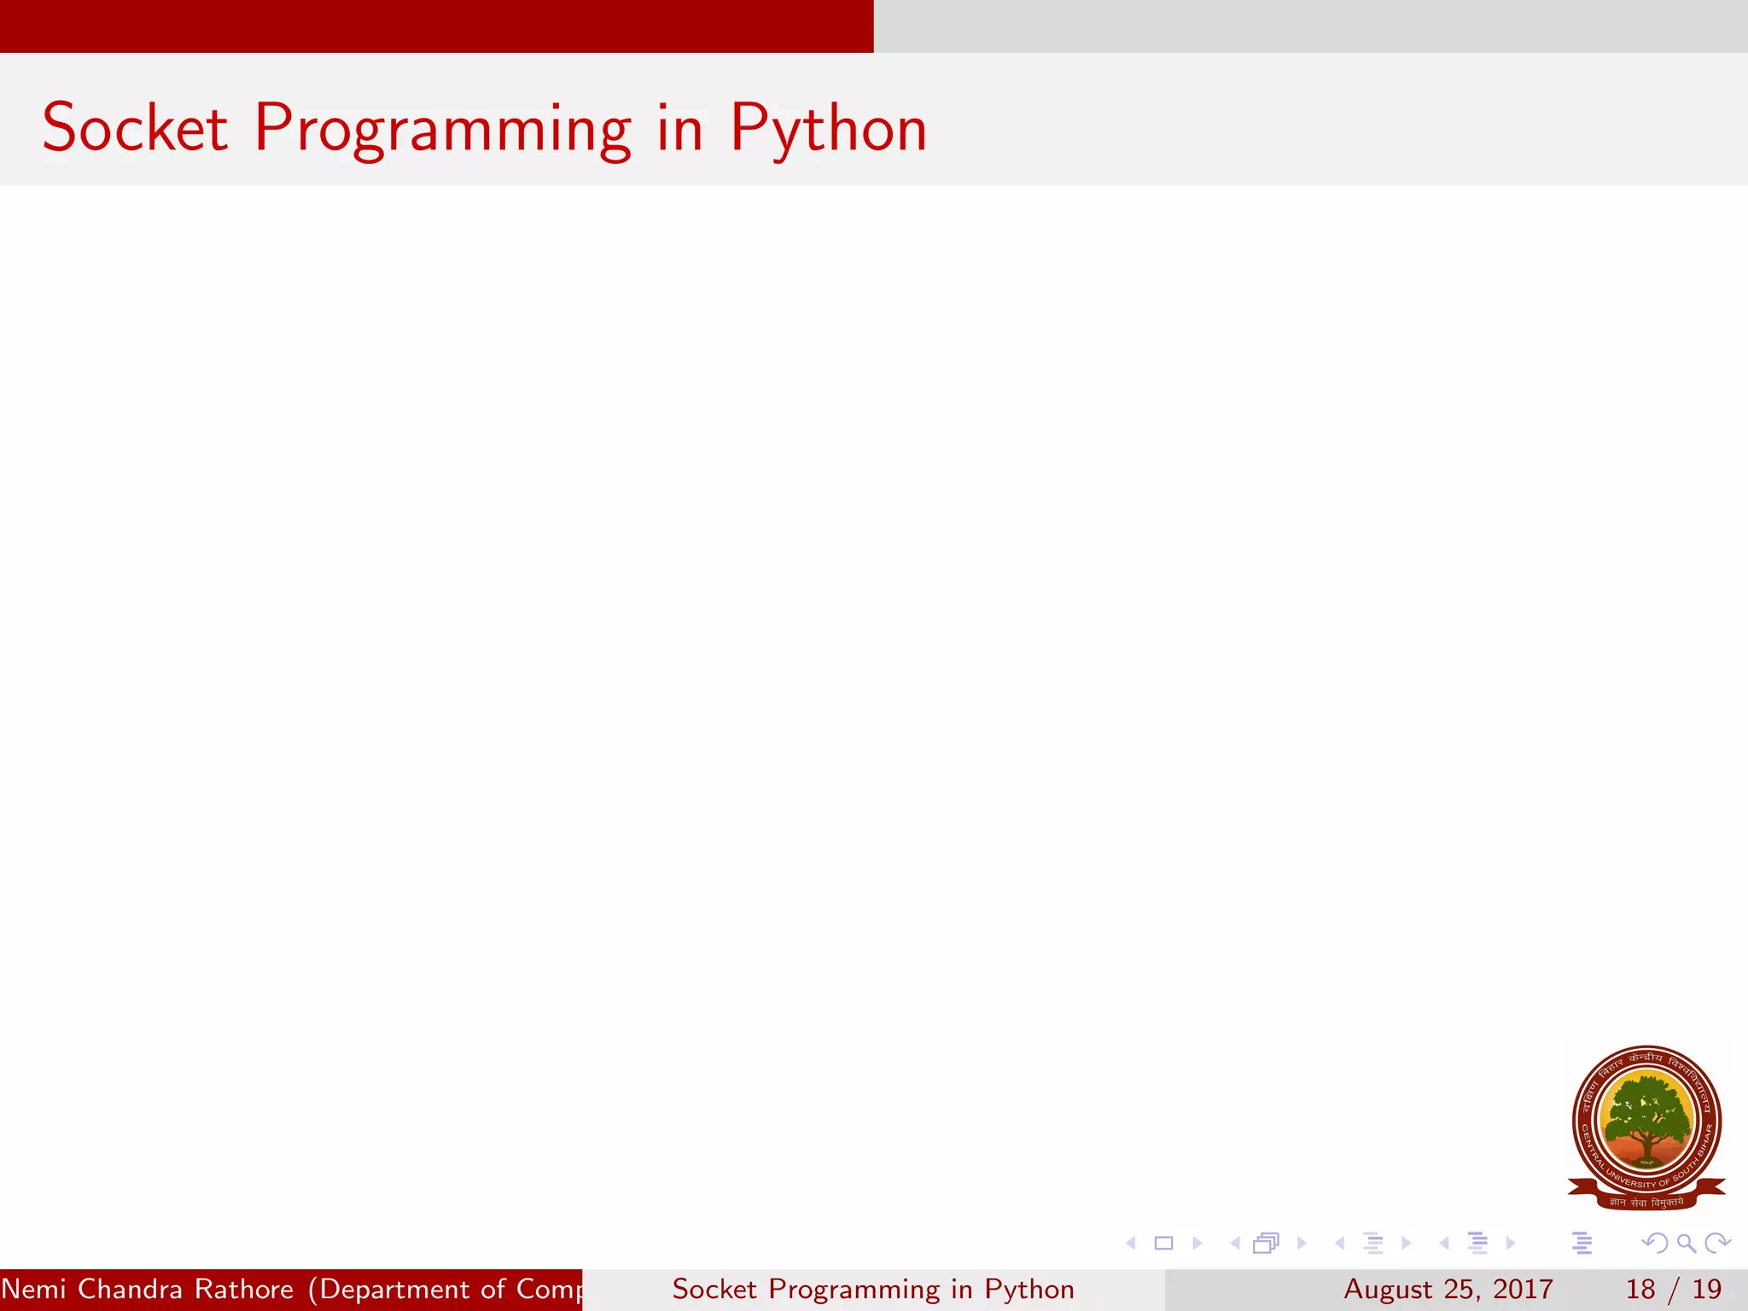Jump to previous section arrow
Screen dimensions: 1748x1311
tap(1444, 1244)
